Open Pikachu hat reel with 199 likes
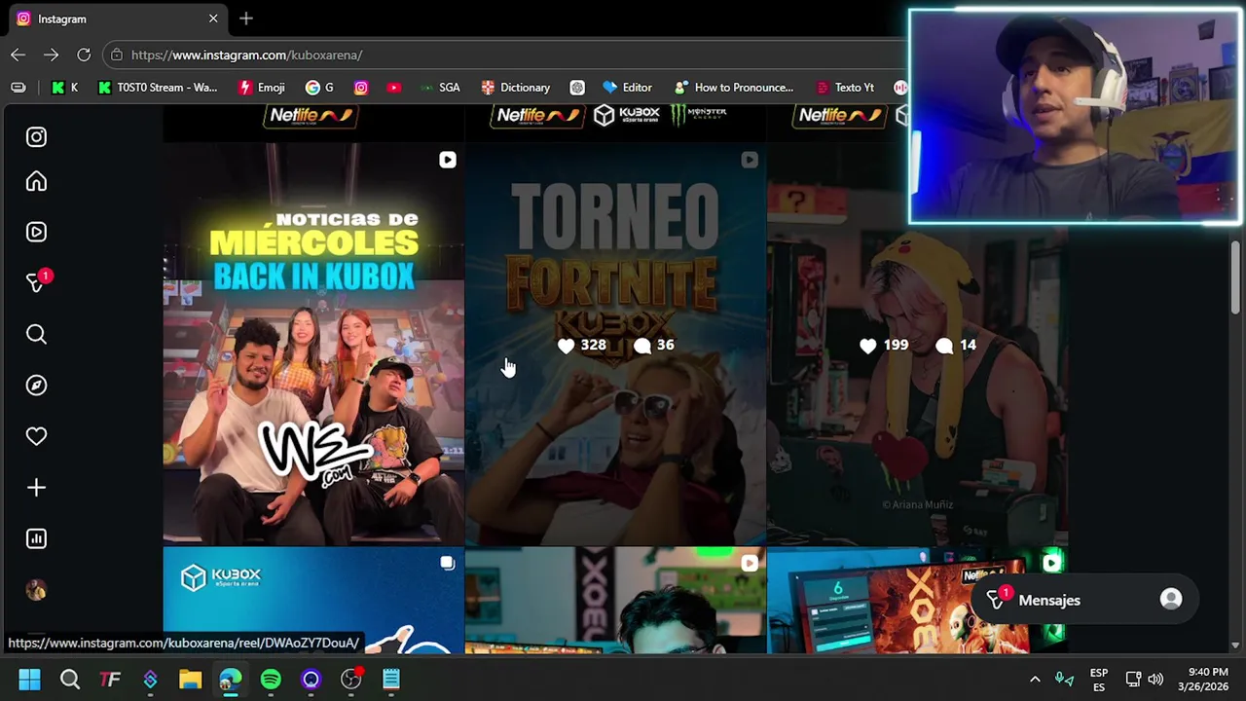 [x=917, y=345]
